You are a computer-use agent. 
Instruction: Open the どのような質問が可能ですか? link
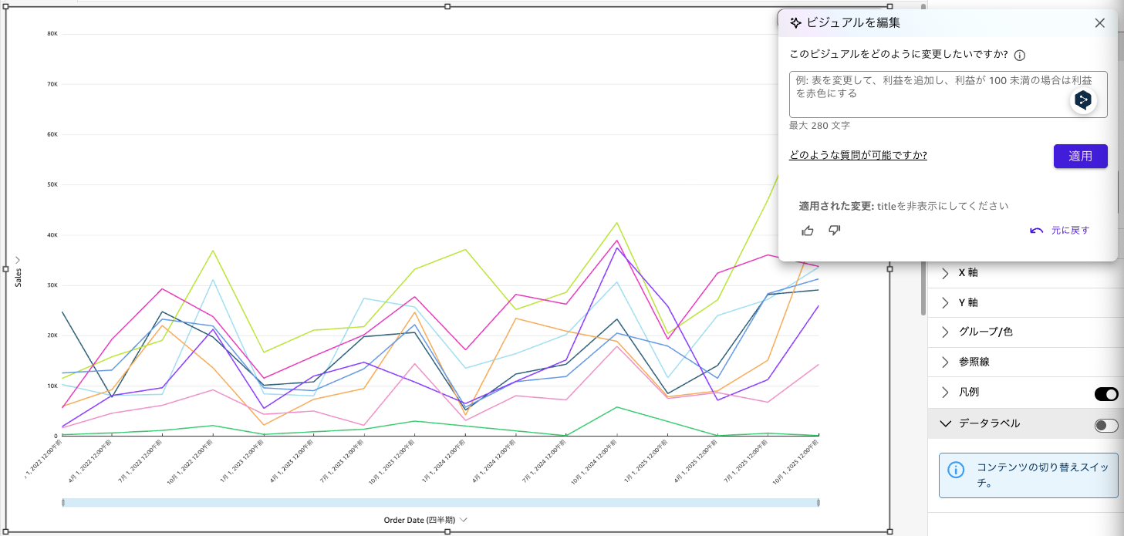click(x=858, y=156)
